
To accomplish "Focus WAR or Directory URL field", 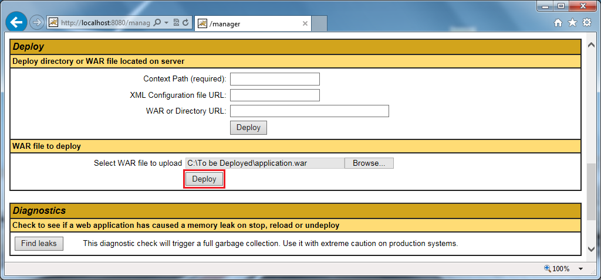I will click(309, 111).
